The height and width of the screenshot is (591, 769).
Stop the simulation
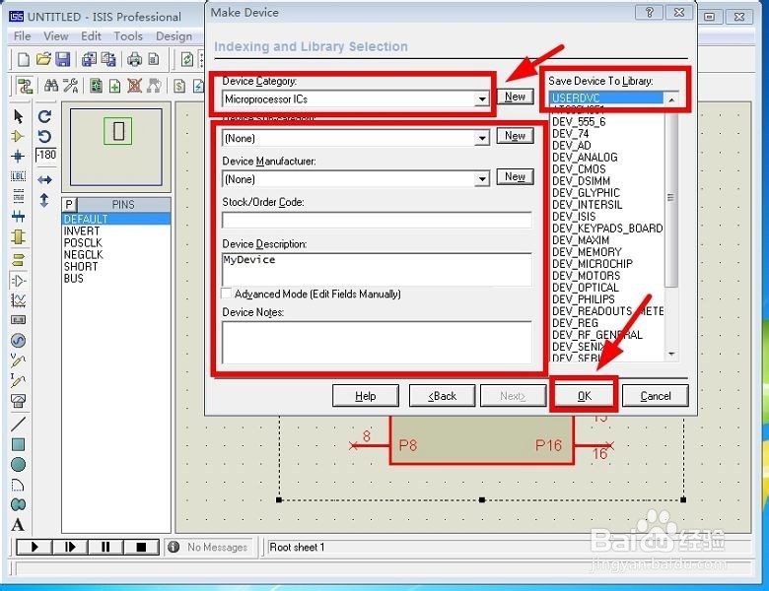tap(141, 547)
